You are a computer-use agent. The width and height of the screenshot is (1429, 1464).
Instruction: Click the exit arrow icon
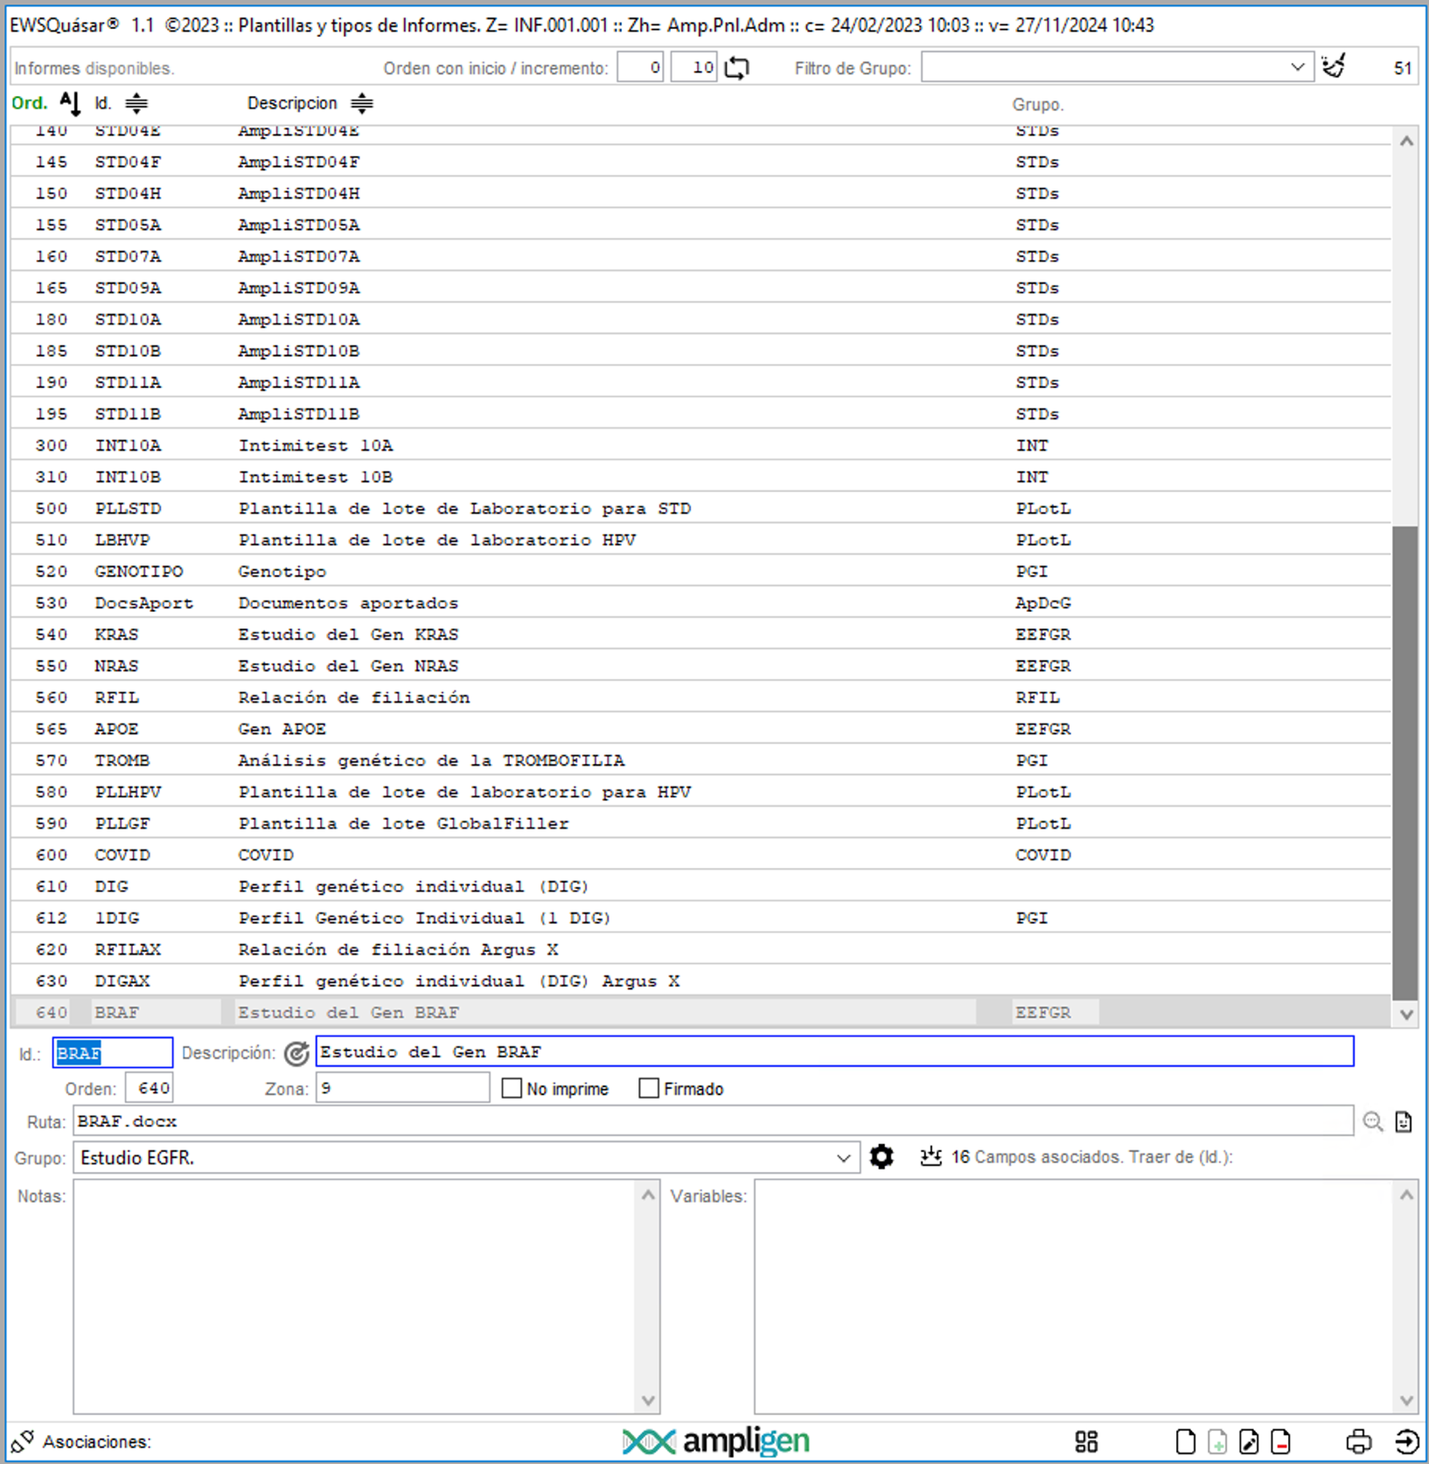[x=1405, y=1441]
